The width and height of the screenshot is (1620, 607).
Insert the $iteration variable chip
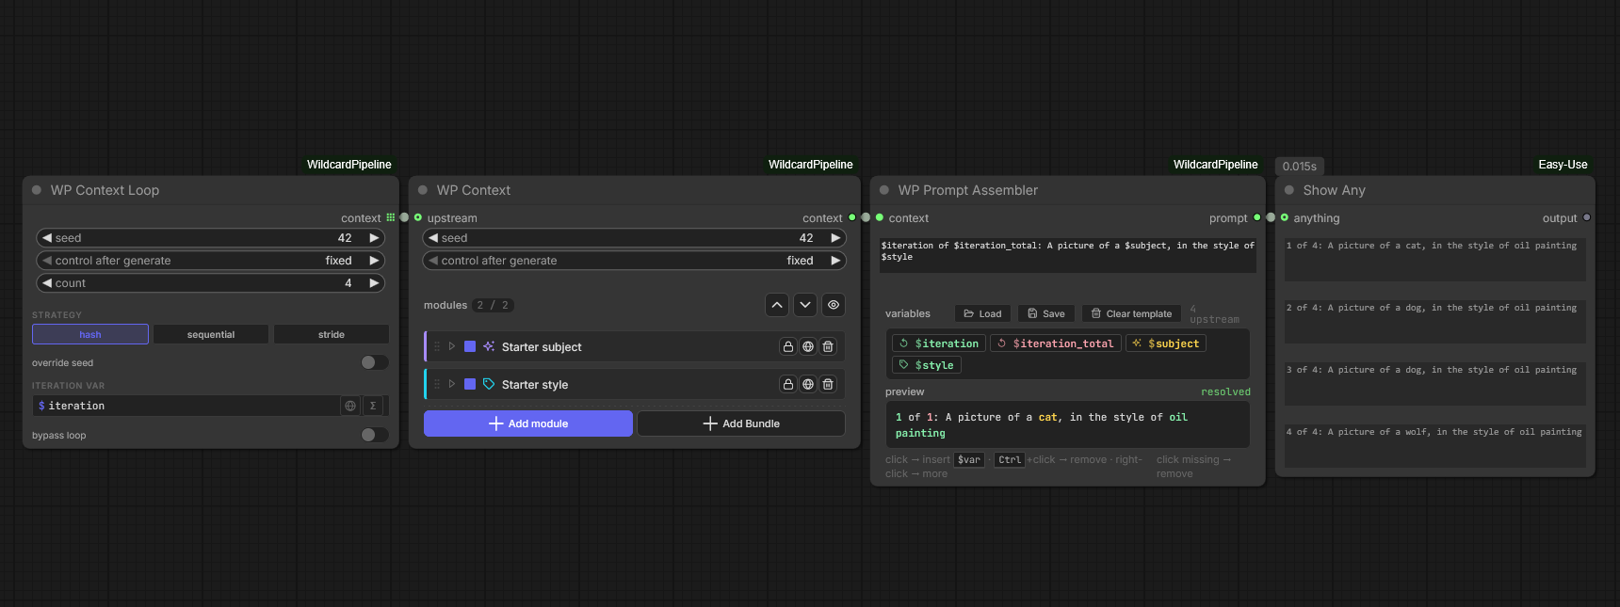coord(939,343)
